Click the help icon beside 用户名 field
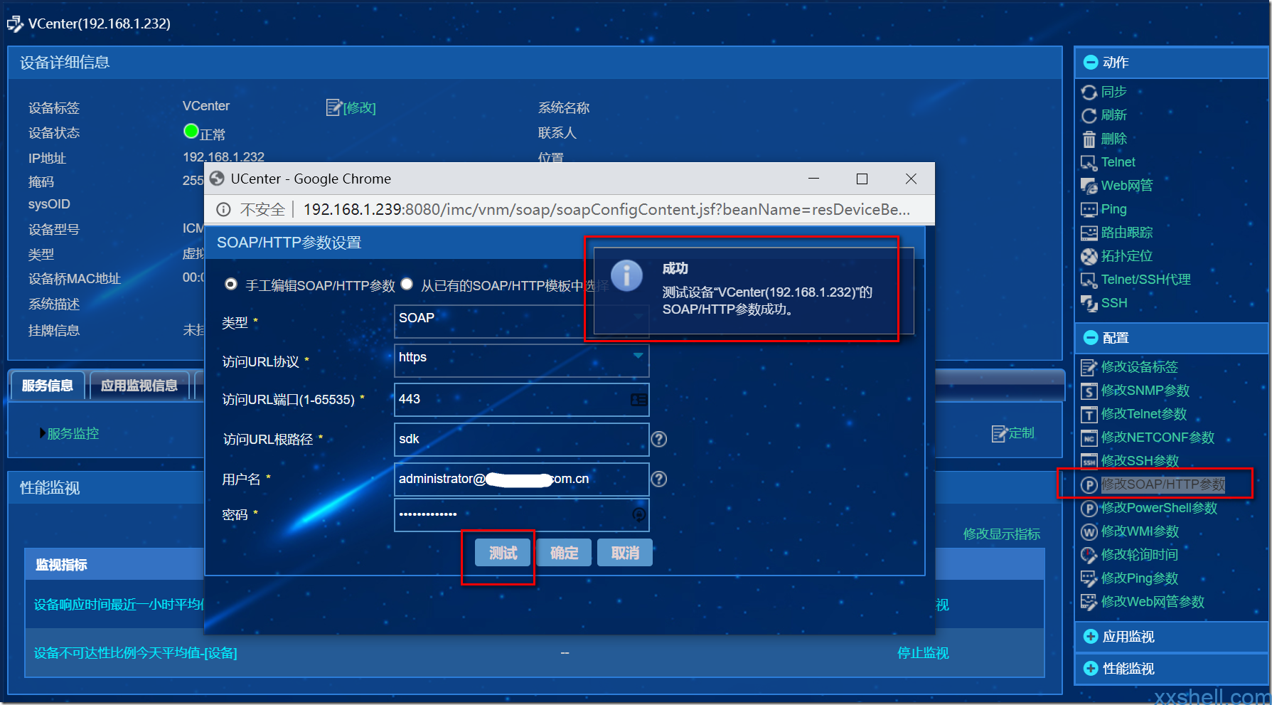The image size is (1272, 705). point(659,479)
